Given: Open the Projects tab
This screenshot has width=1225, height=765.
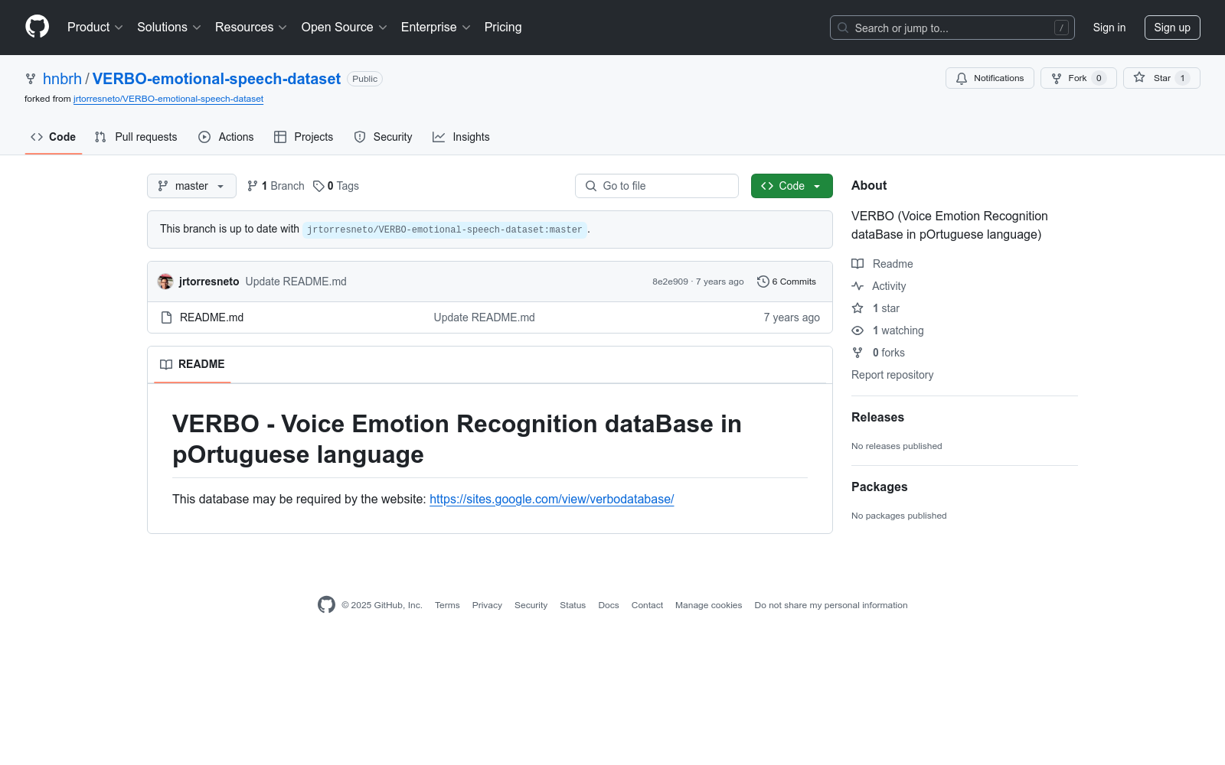Looking at the screenshot, I should pos(304,137).
